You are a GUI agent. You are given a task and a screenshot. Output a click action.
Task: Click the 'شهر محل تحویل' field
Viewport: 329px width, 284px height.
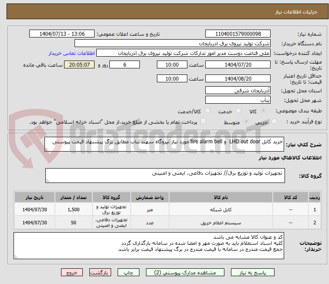pyautogui.click(x=237, y=100)
